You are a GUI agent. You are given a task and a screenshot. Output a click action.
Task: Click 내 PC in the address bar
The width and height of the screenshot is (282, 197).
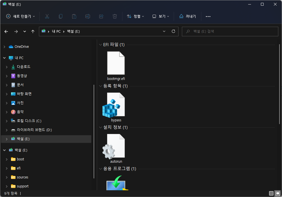(x=56, y=32)
